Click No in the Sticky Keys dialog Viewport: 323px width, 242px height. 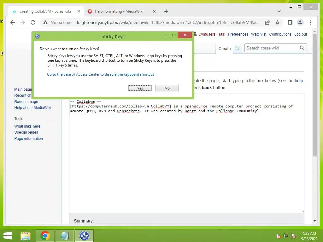pyautogui.click(x=167, y=88)
